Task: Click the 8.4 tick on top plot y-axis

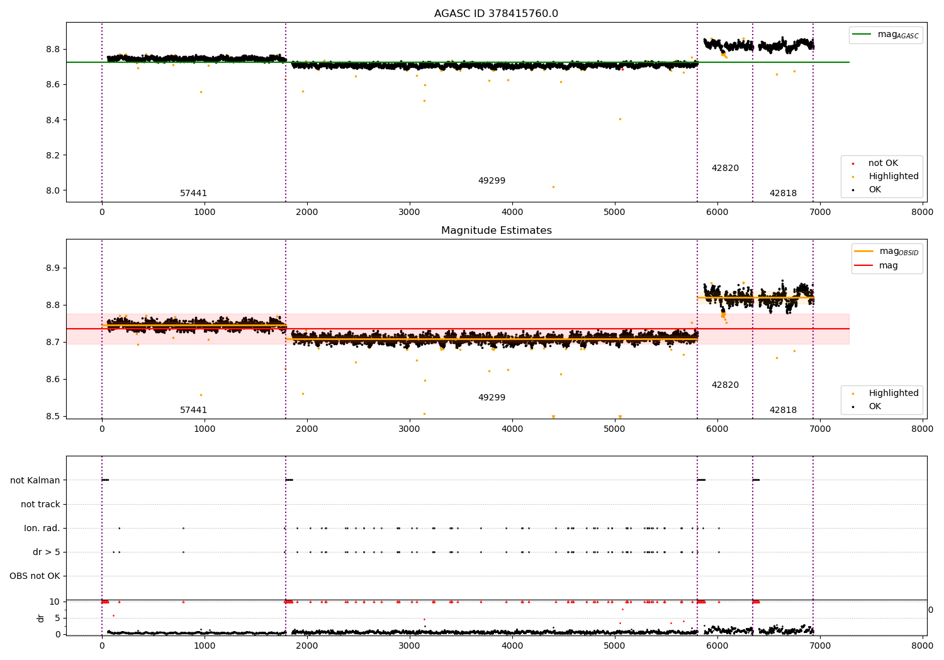Action: point(53,120)
